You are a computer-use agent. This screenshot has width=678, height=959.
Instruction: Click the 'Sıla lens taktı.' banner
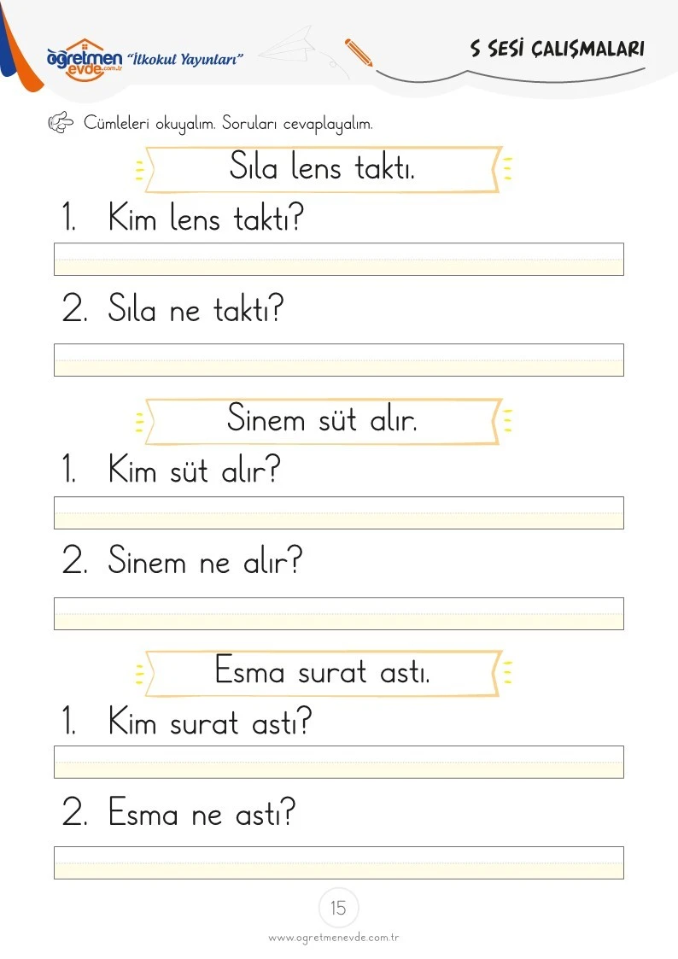pos(322,169)
